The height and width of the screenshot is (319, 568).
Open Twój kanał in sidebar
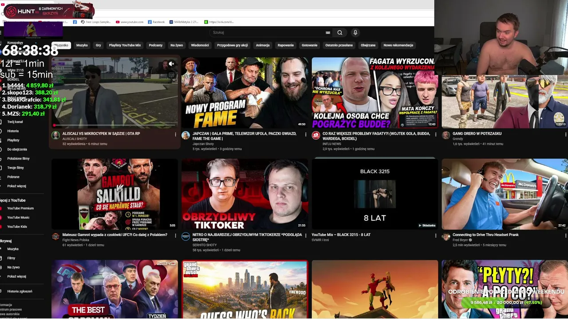point(15,122)
